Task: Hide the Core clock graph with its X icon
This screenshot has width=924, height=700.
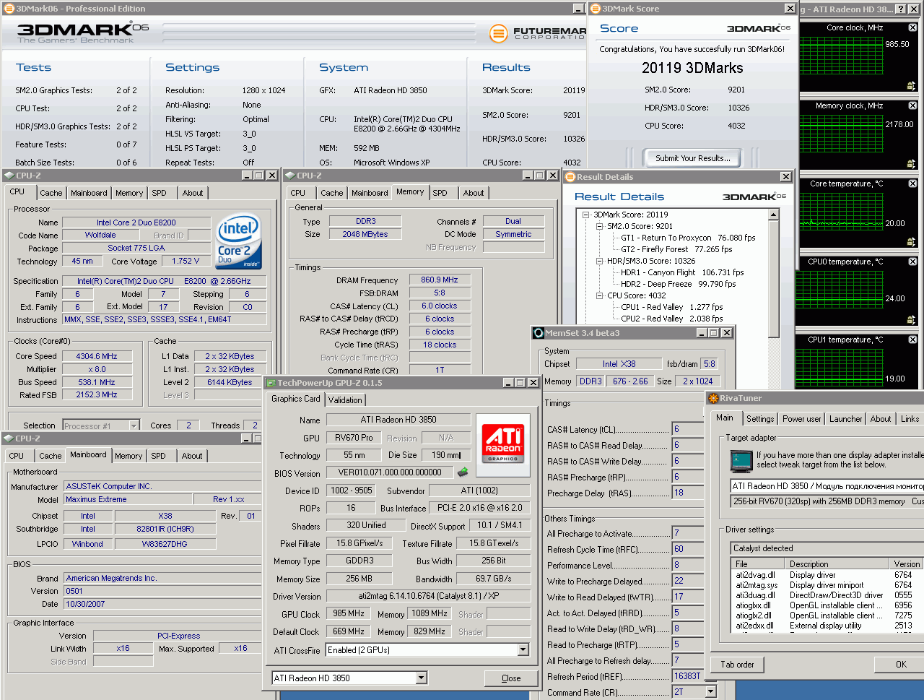Action: [x=912, y=27]
